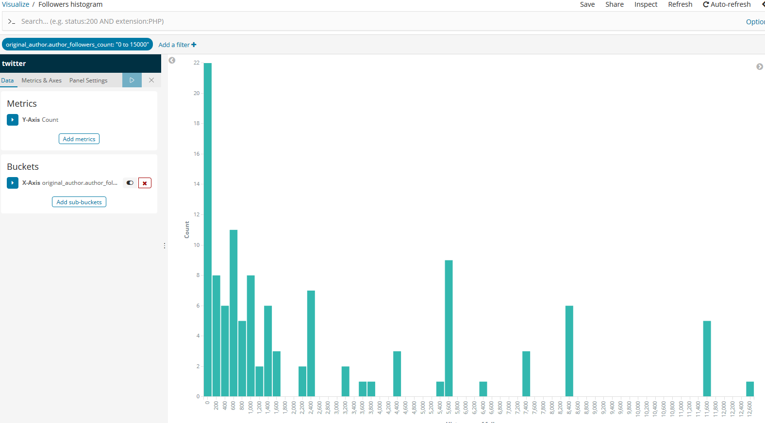
Task: Click the plus icon beside Add a filter
Action: [x=194, y=45]
